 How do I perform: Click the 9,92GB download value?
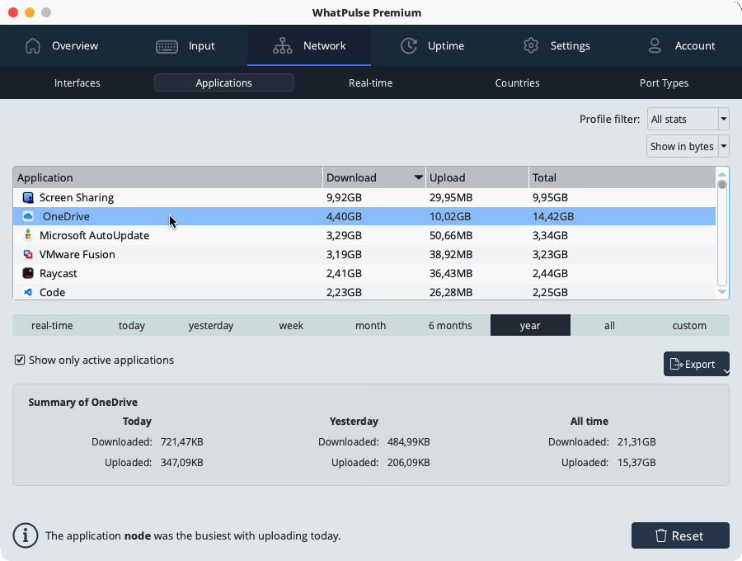point(344,197)
